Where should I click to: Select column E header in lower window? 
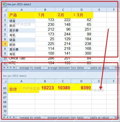point(99,81)
